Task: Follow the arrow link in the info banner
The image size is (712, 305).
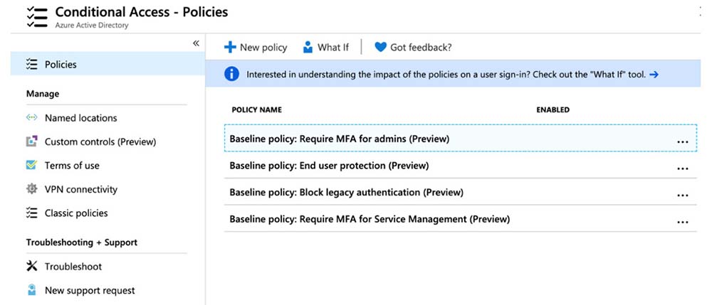Action: [x=654, y=74]
